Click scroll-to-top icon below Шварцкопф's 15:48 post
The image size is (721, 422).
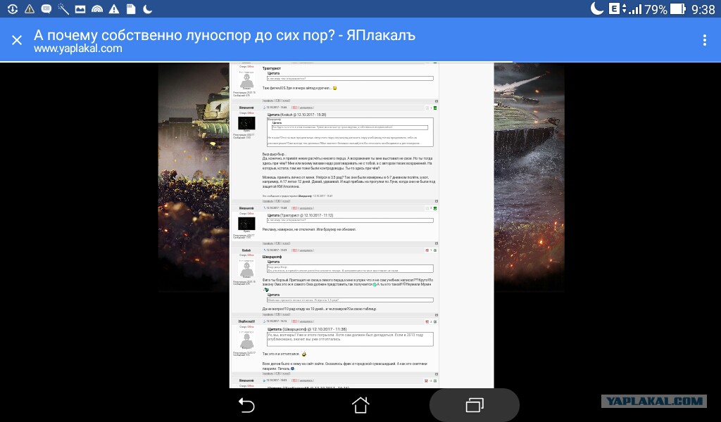coord(437,243)
